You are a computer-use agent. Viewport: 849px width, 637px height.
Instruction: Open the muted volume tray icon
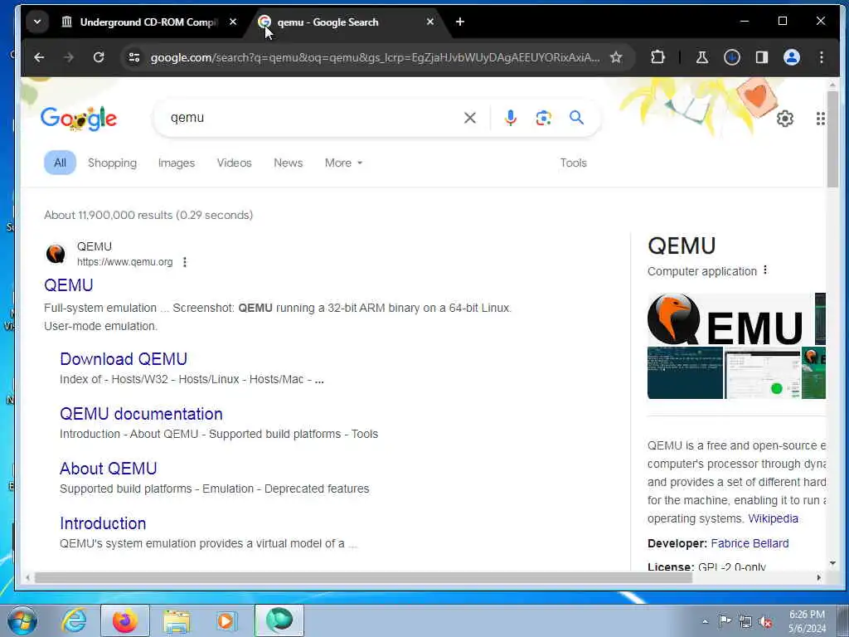click(x=765, y=621)
